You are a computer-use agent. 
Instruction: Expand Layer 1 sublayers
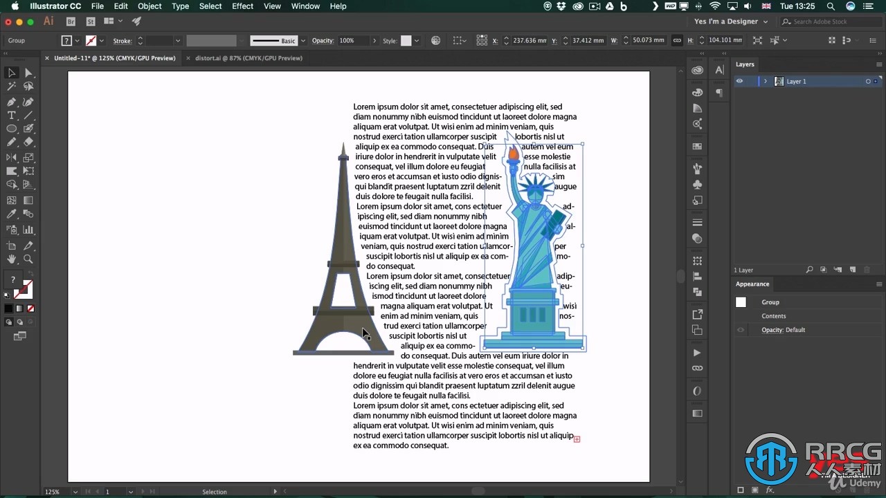765,82
